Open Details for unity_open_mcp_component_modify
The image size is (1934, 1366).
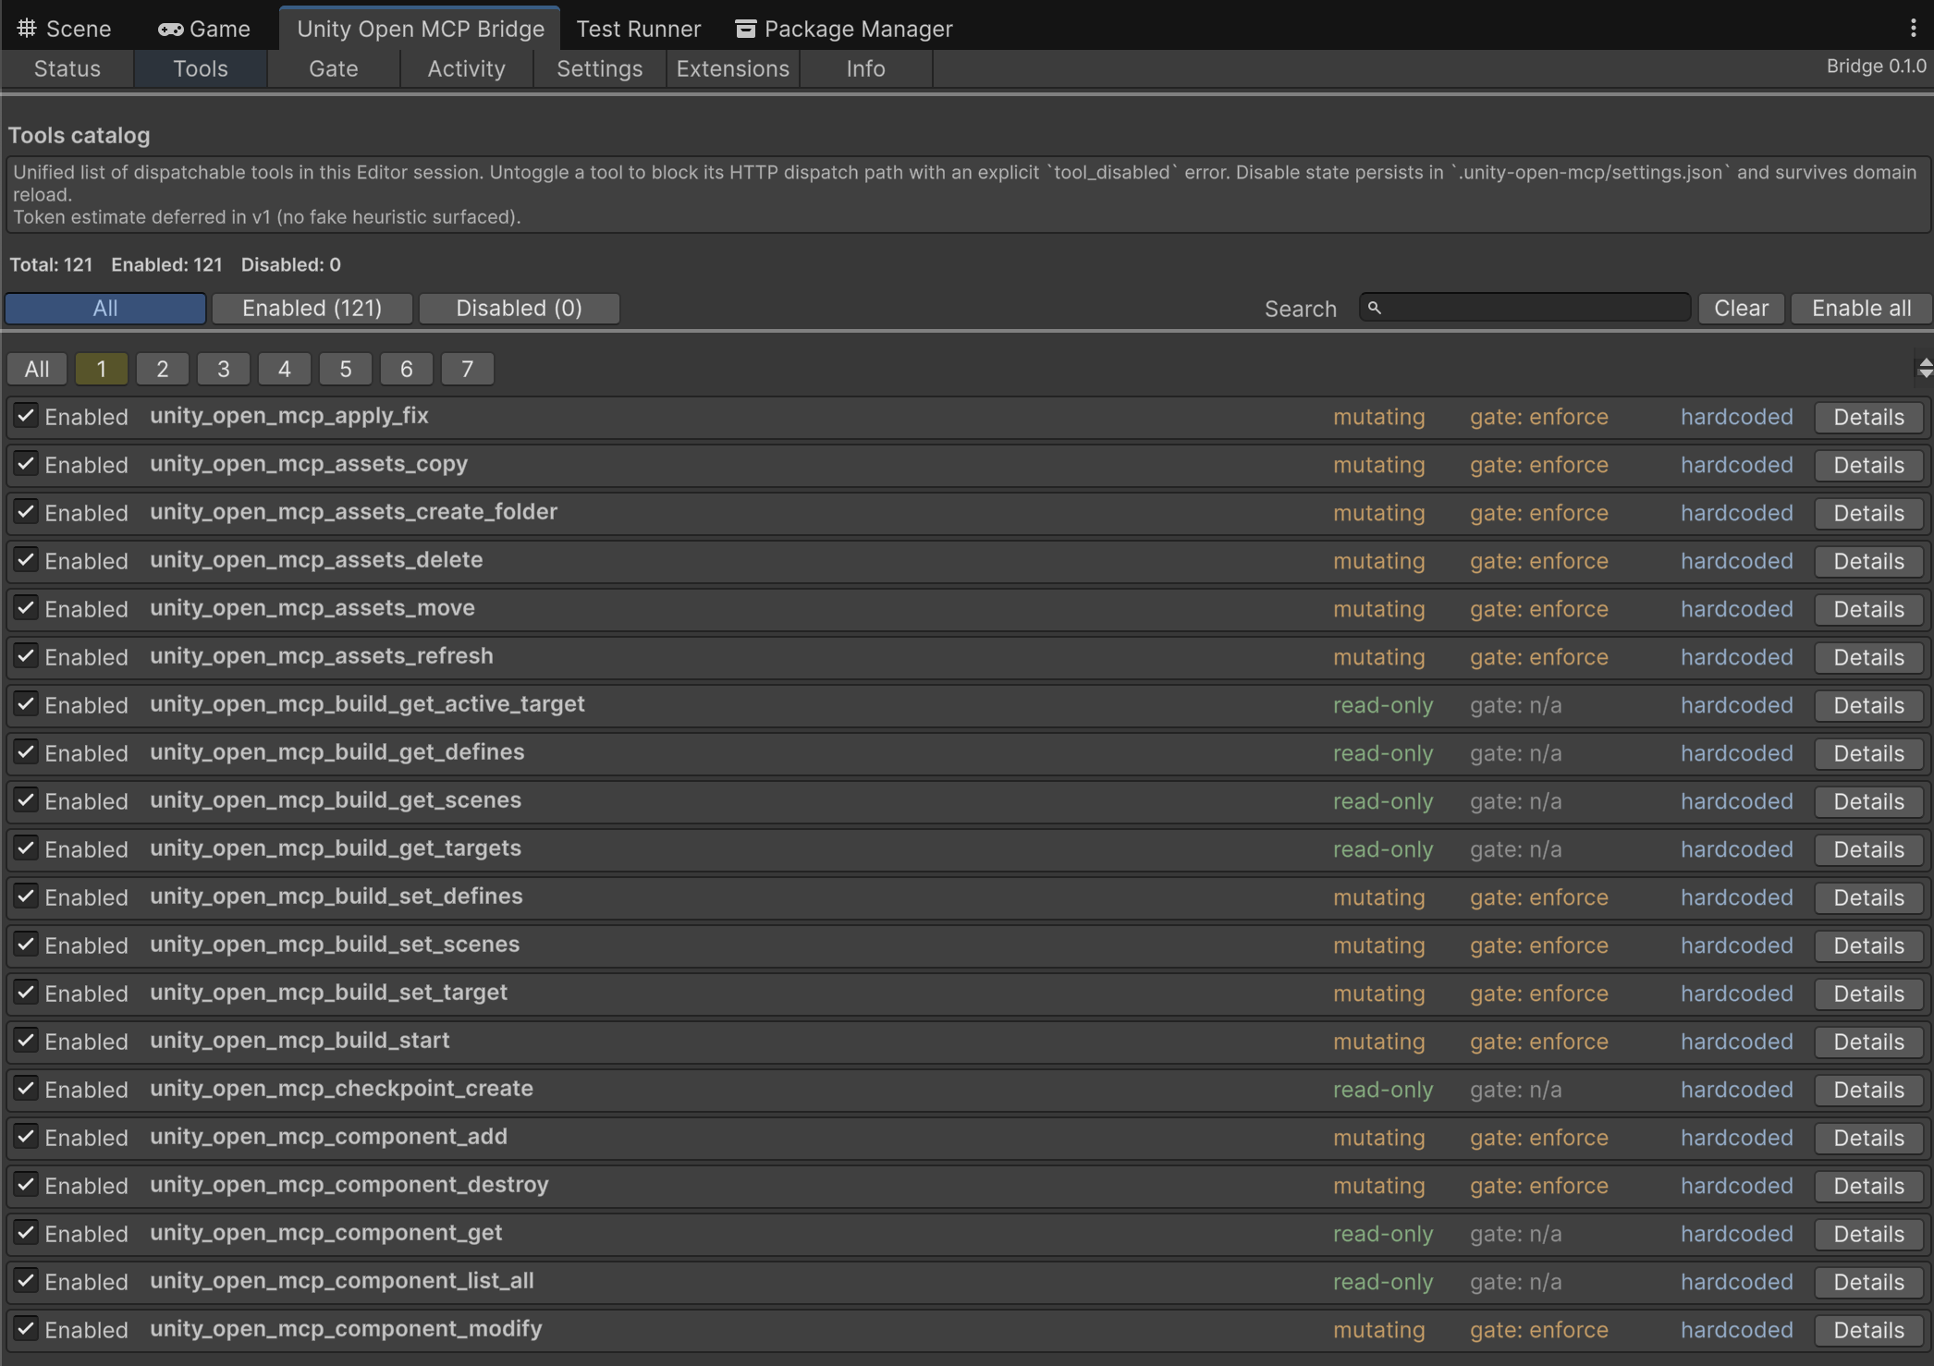1869,1330
